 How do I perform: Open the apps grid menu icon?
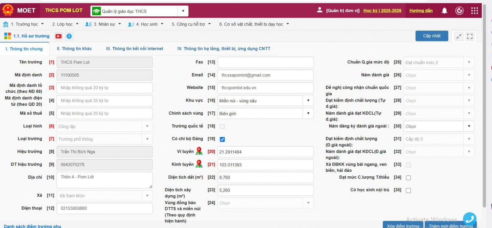[474, 11]
